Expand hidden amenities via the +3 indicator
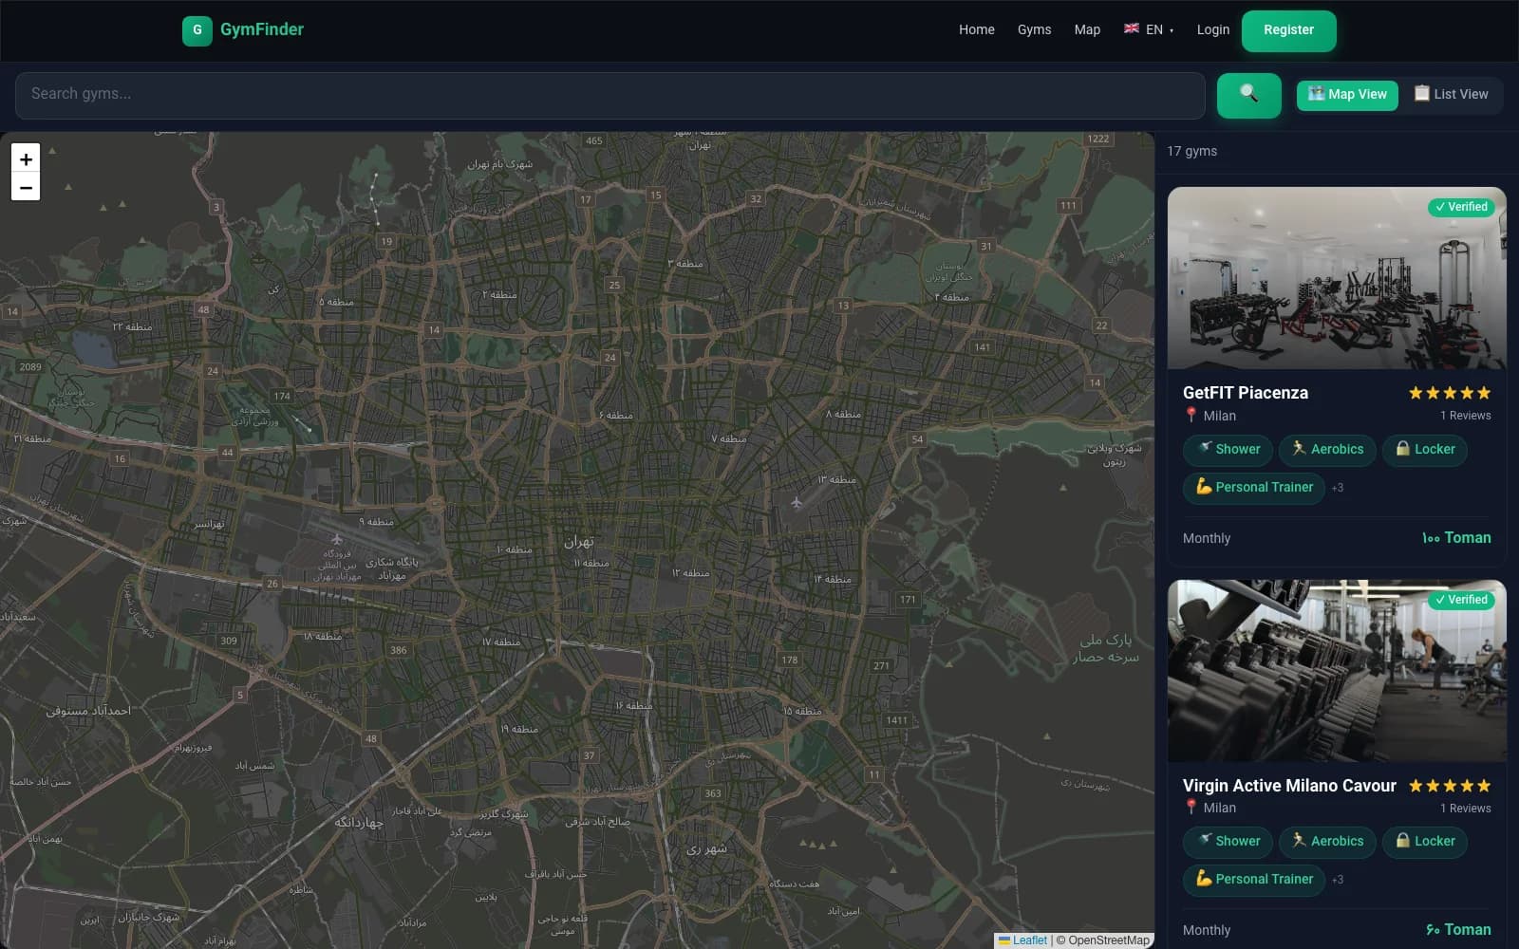The height and width of the screenshot is (949, 1519). 1338,488
